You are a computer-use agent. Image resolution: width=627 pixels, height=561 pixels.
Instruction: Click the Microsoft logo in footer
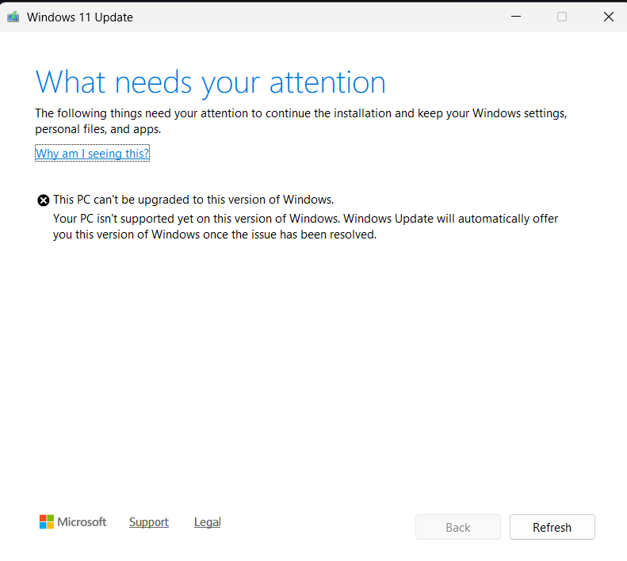pyautogui.click(x=73, y=522)
